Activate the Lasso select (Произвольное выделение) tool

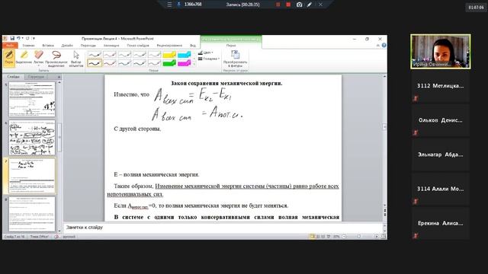click(56, 59)
